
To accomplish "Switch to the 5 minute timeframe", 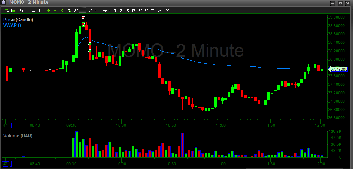I will [127, 10].
